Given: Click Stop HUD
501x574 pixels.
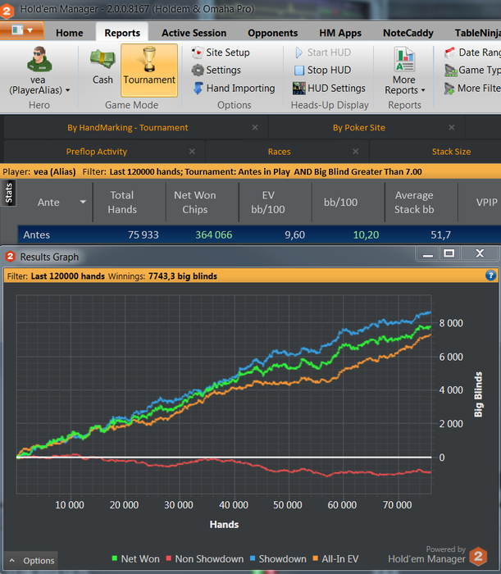Looking at the screenshot, I should click(323, 70).
